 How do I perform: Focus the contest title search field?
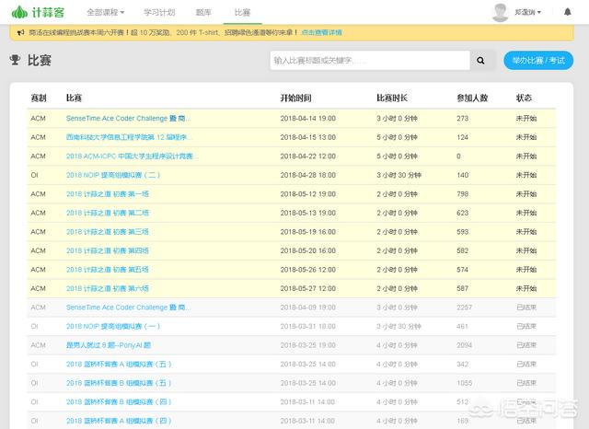click(x=369, y=61)
